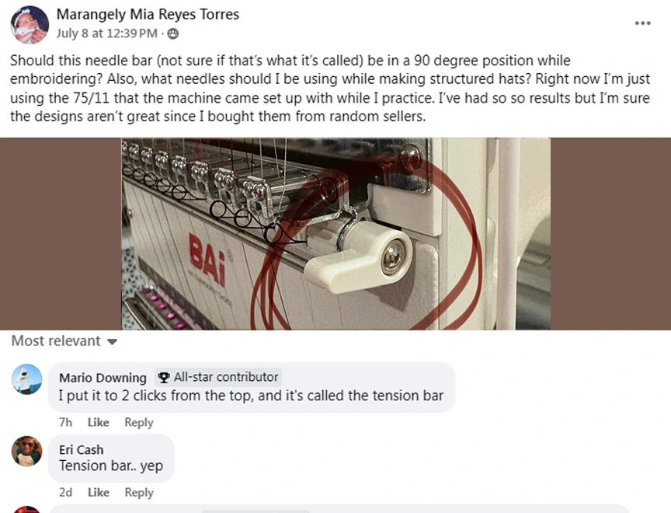
Task: Open the July 8 at 12:39 PM timestamp
Action: tap(107, 33)
